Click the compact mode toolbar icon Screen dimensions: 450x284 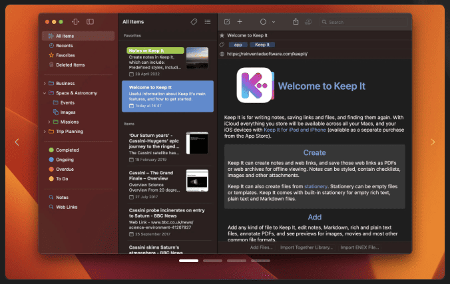click(75, 22)
